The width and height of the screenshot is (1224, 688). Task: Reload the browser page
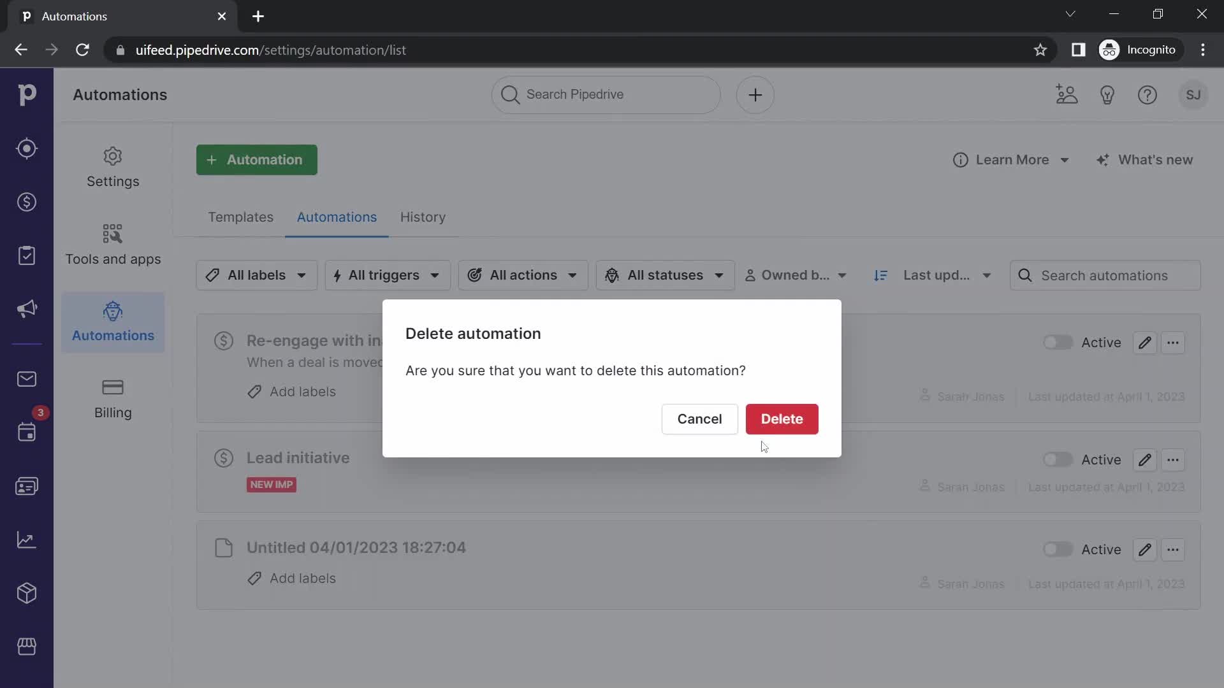tap(82, 50)
